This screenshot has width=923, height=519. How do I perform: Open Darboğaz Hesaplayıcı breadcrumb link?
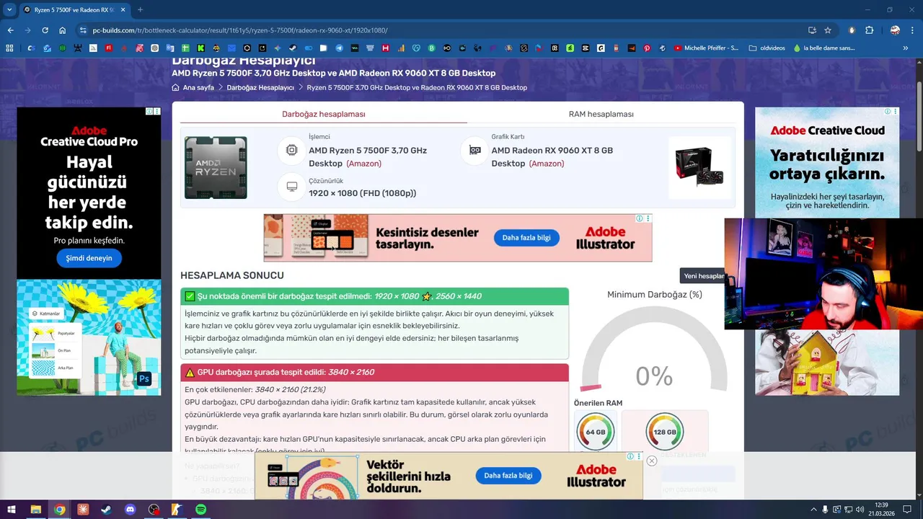(x=260, y=87)
